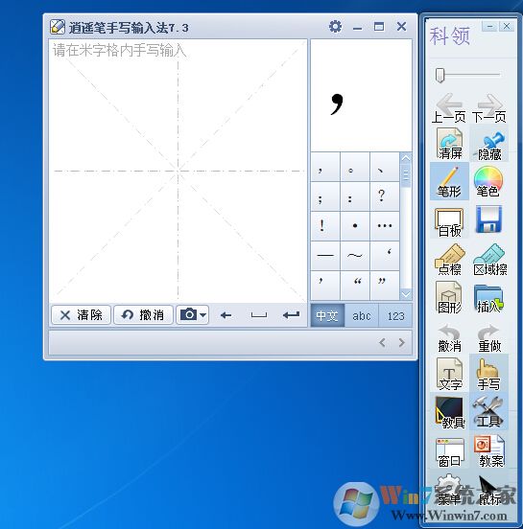The height and width of the screenshot is (529, 523).
Task: Show next candidates with right chevron
Action: pyautogui.click(x=401, y=343)
